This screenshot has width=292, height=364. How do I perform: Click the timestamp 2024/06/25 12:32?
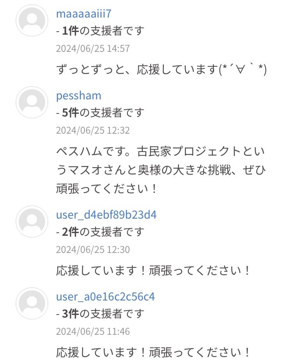pyautogui.click(x=93, y=130)
